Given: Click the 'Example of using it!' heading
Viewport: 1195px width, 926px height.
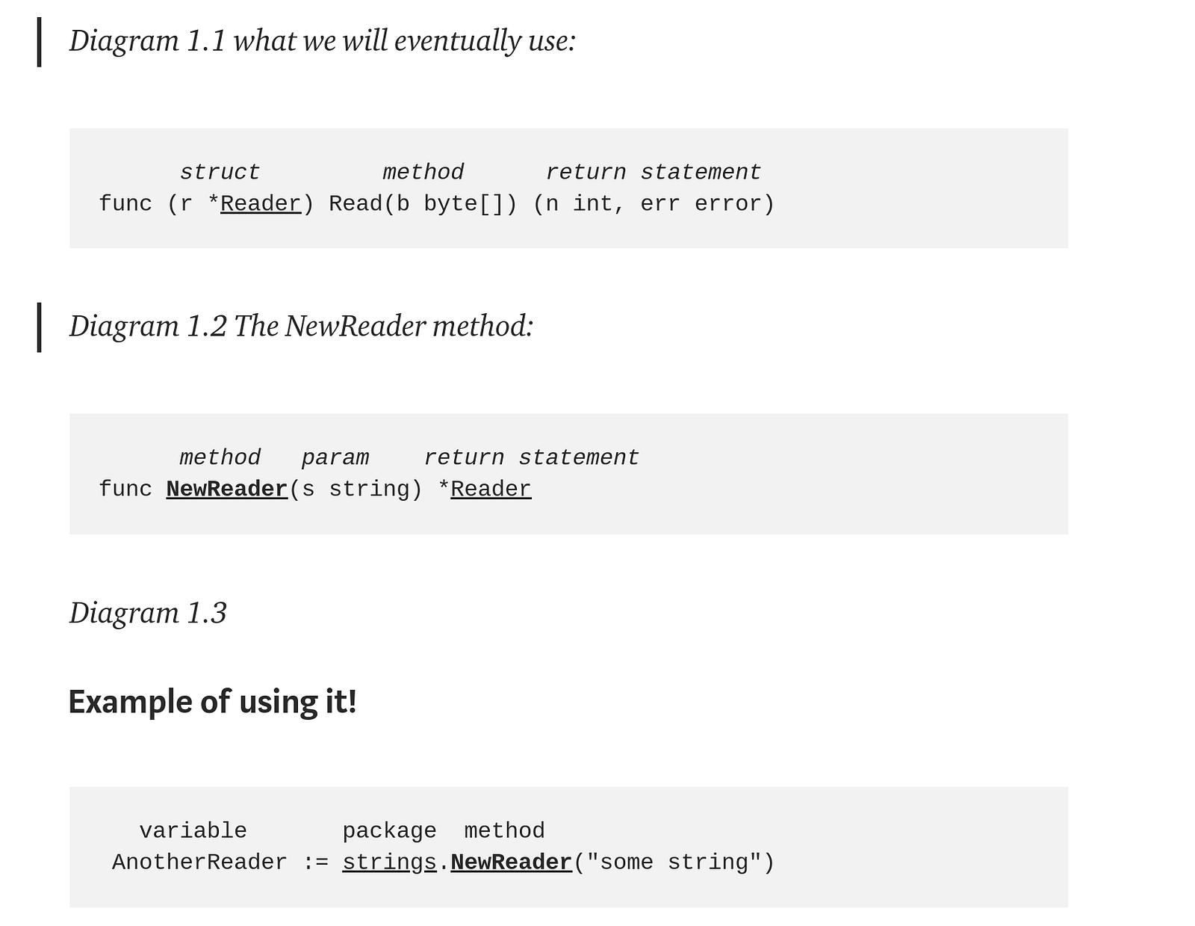Looking at the screenshot, I should pos(213,702).
